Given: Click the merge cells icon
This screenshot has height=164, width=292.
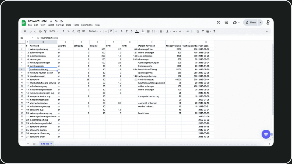Looking at the screenshot, I should (153, 31).
